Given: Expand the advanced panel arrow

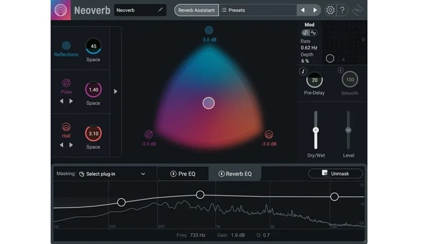Looking at the screenshot, I should (116, 91).
